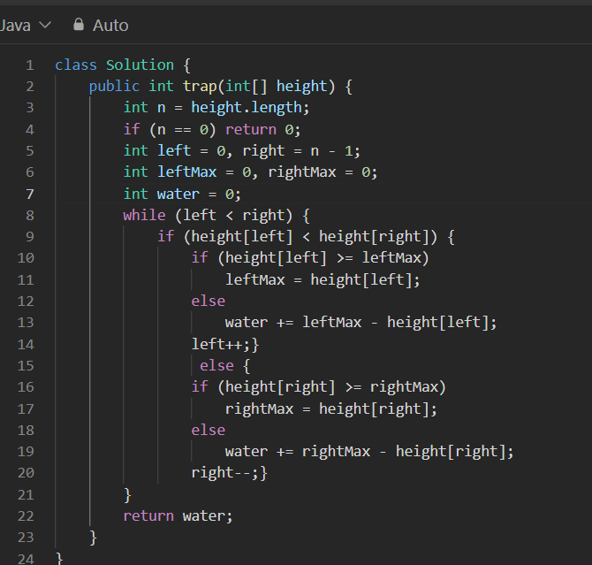592x565 pixels.
Task: Click 'if (n == 0) return 0;' line
Action: [x=212, y=130]
